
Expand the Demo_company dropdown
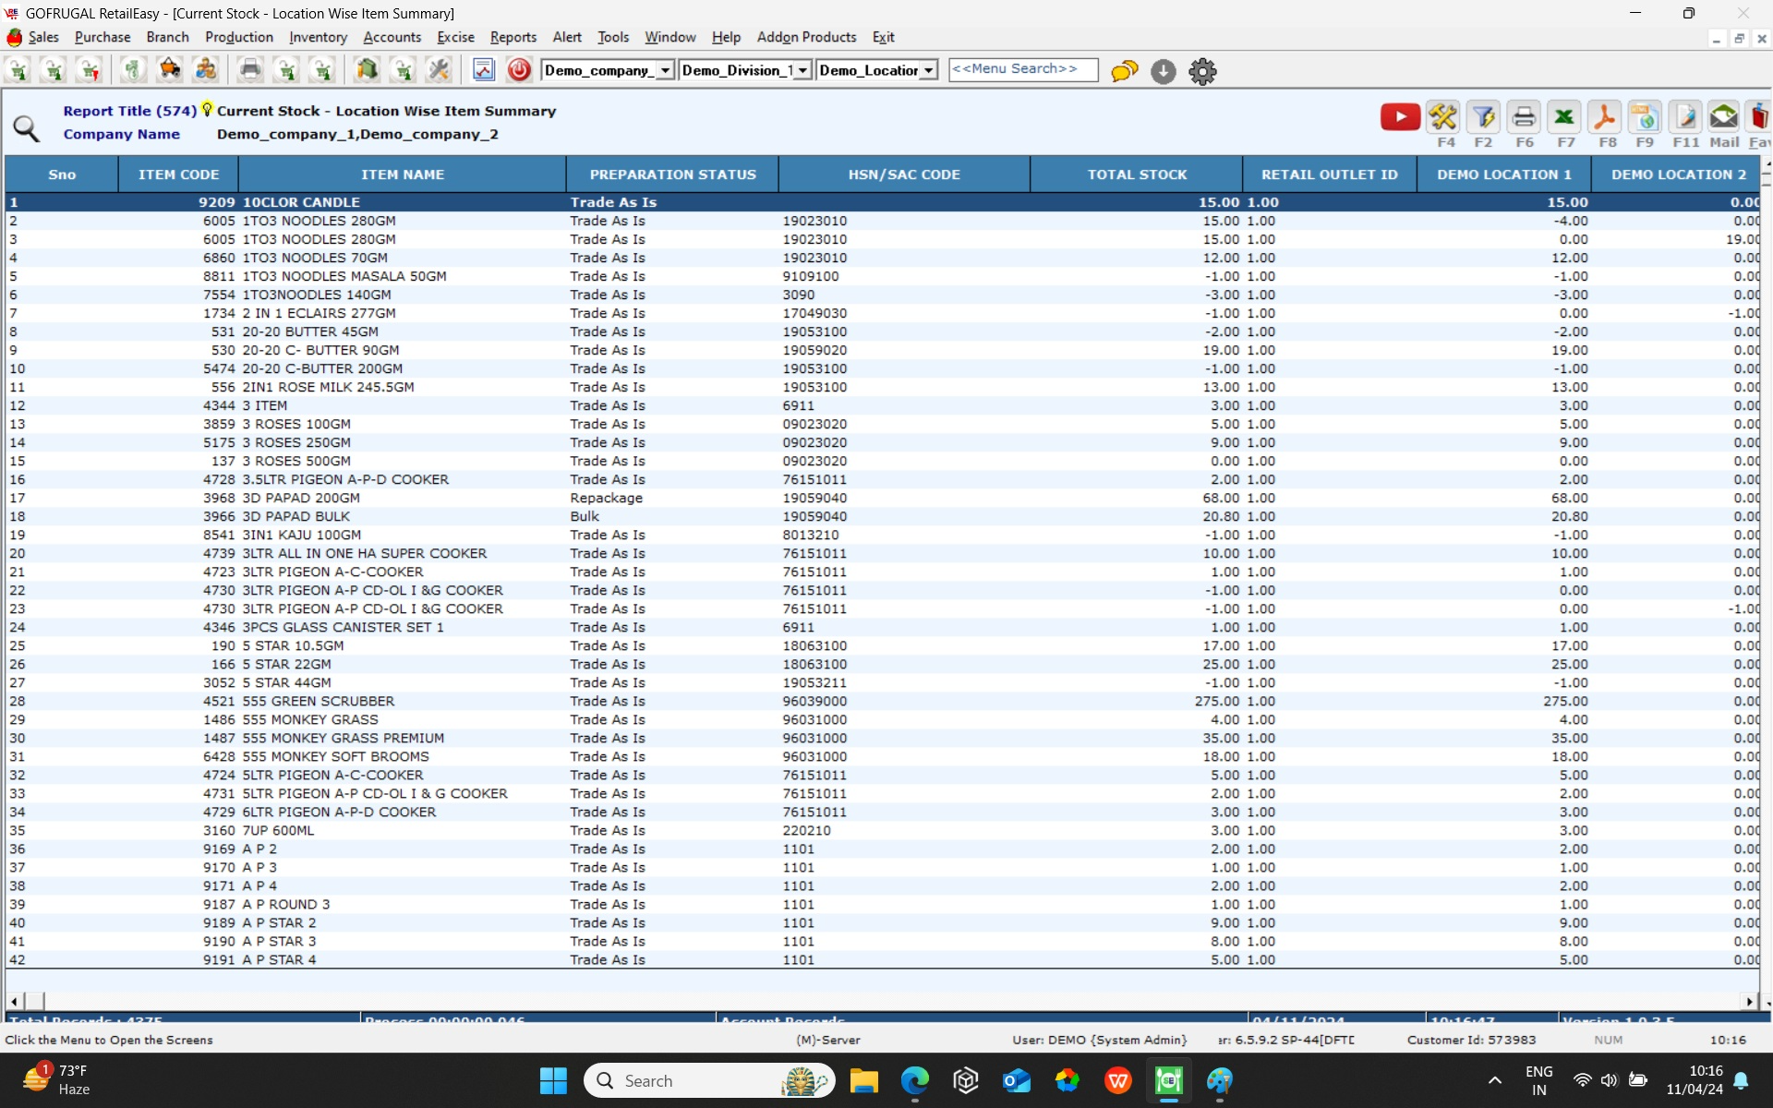665,71
